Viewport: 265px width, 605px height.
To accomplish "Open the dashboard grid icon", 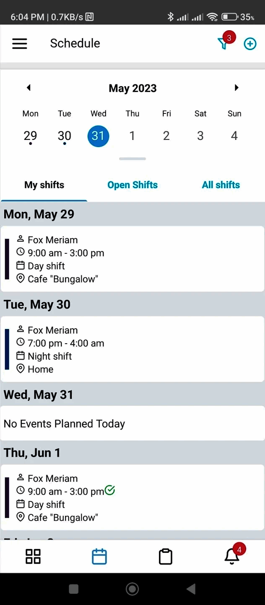I will [x=33, y=556].
